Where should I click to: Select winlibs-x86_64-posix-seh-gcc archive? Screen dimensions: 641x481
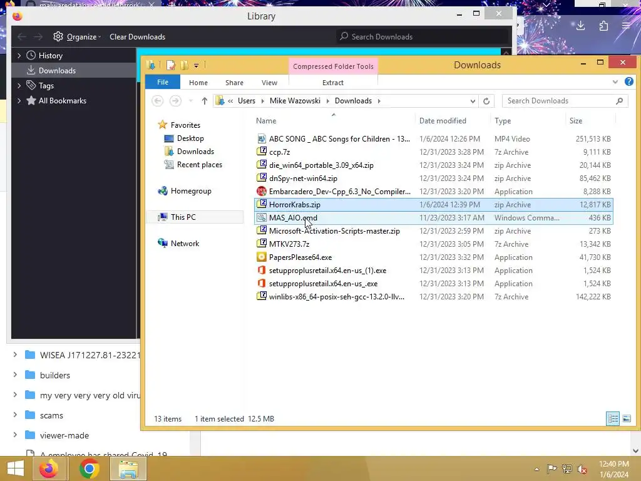tap(433, 296)
